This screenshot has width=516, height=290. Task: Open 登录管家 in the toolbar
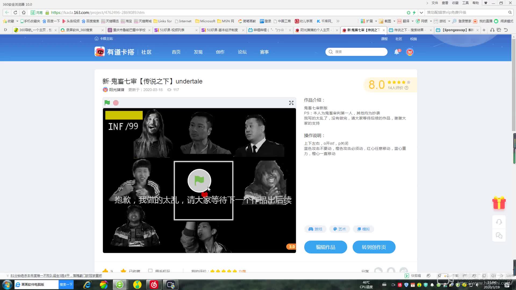point(462,21)
